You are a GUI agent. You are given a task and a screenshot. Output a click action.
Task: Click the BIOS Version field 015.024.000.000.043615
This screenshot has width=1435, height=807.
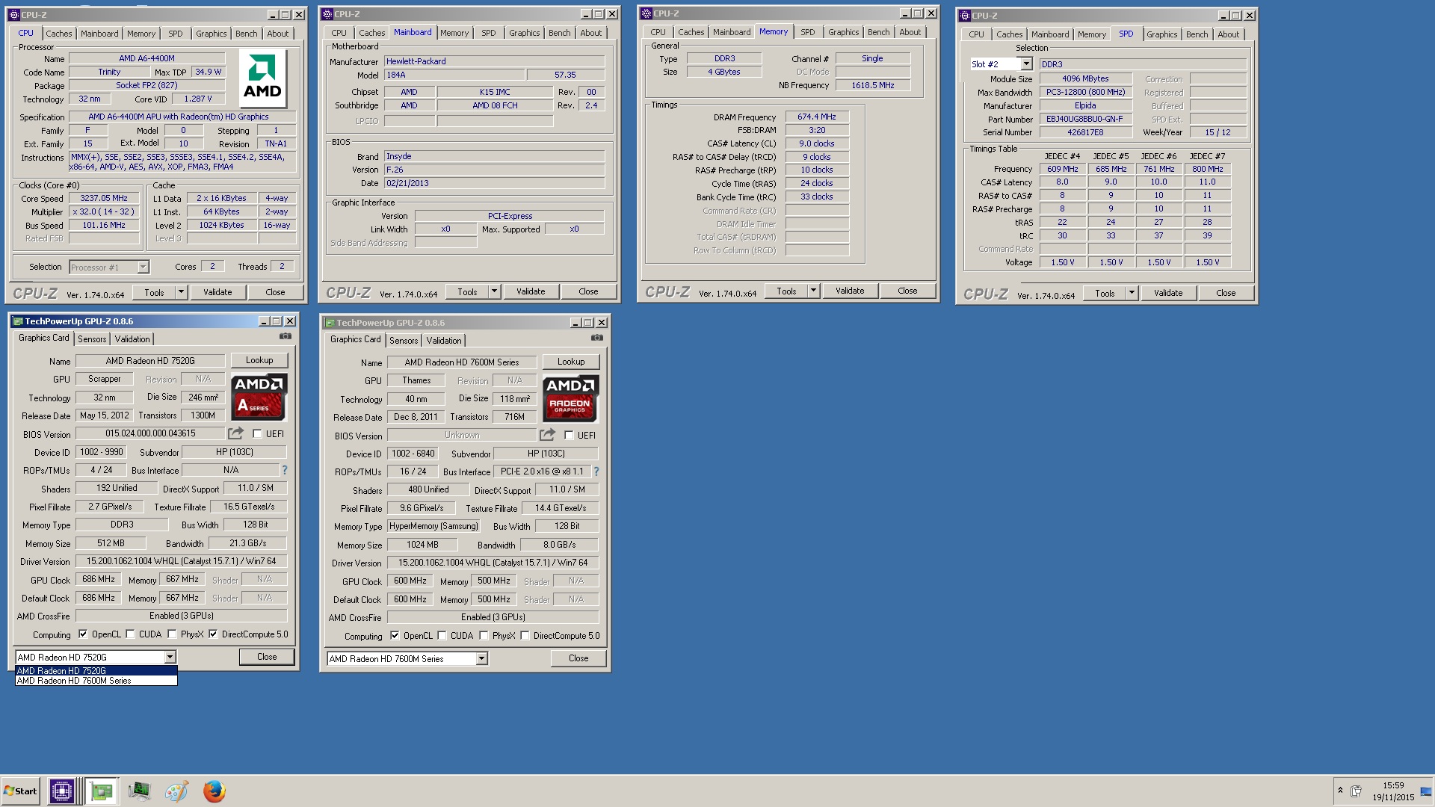[150, 433]
